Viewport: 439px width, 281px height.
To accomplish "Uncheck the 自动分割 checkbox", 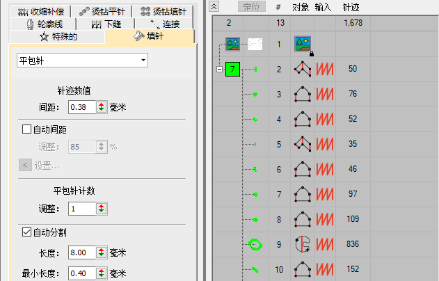I will click(27, 231).
